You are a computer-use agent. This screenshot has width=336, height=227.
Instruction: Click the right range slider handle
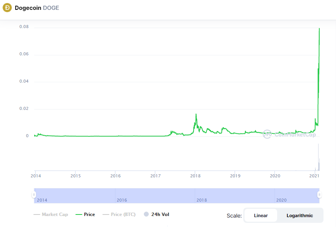[x=319, y=195]
